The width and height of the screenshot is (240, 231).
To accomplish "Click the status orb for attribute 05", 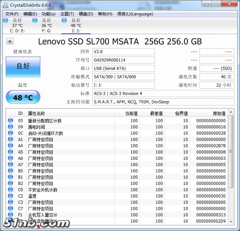I will (10, 121).
